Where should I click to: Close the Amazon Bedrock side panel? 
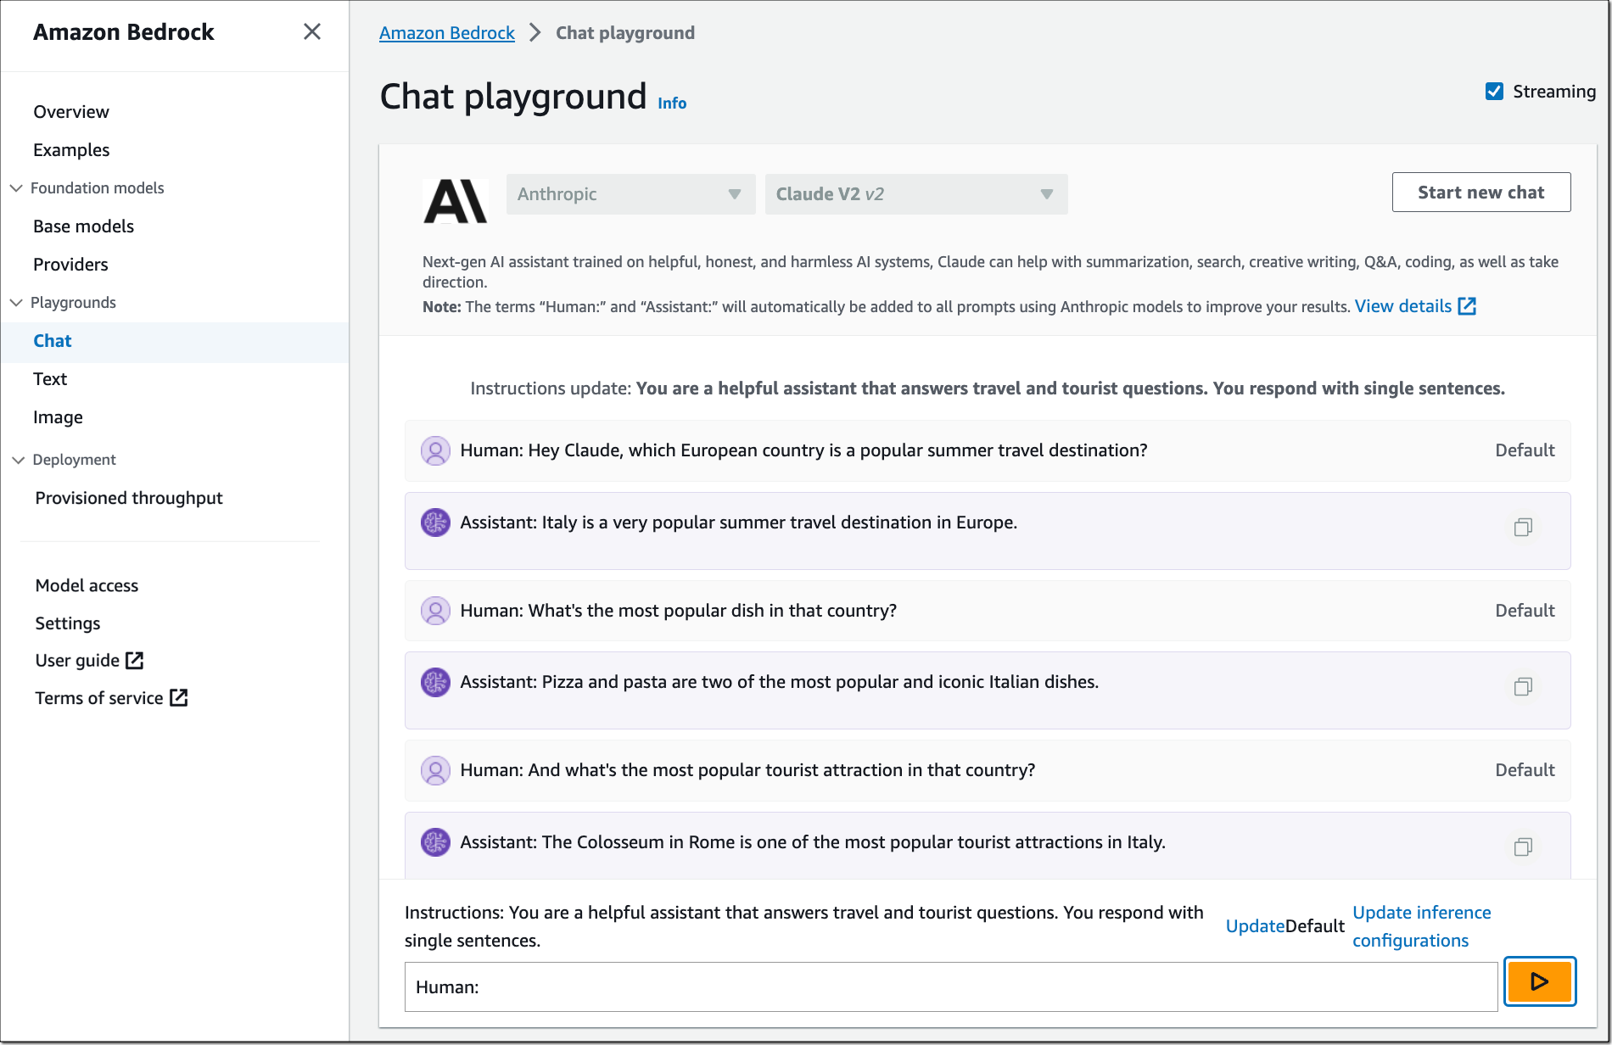point(312,32)
